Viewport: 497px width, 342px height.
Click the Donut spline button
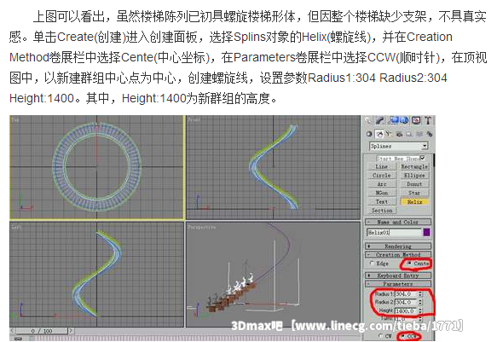414,184
